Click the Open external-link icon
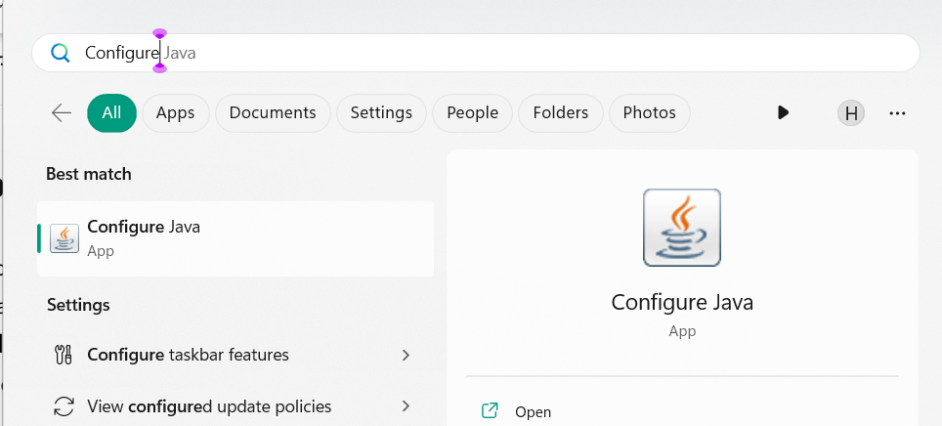The height and width of the screenshot is (426, 942). [x=490, y=411]
